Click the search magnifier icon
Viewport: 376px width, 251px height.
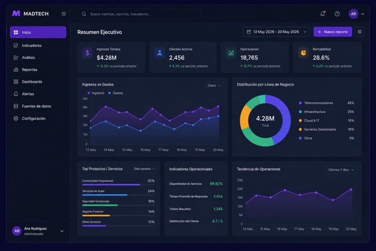click(84, 14)
